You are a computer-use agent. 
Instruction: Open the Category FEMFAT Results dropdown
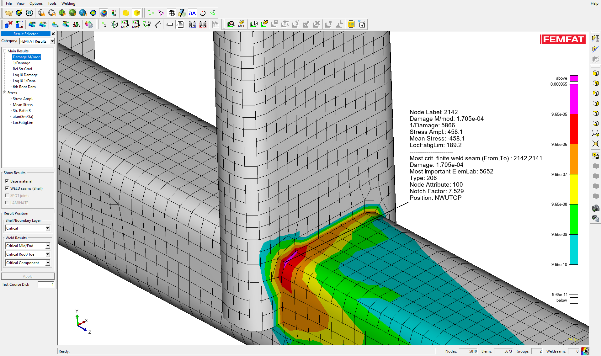pyautogui.click(x=52, y=41)
